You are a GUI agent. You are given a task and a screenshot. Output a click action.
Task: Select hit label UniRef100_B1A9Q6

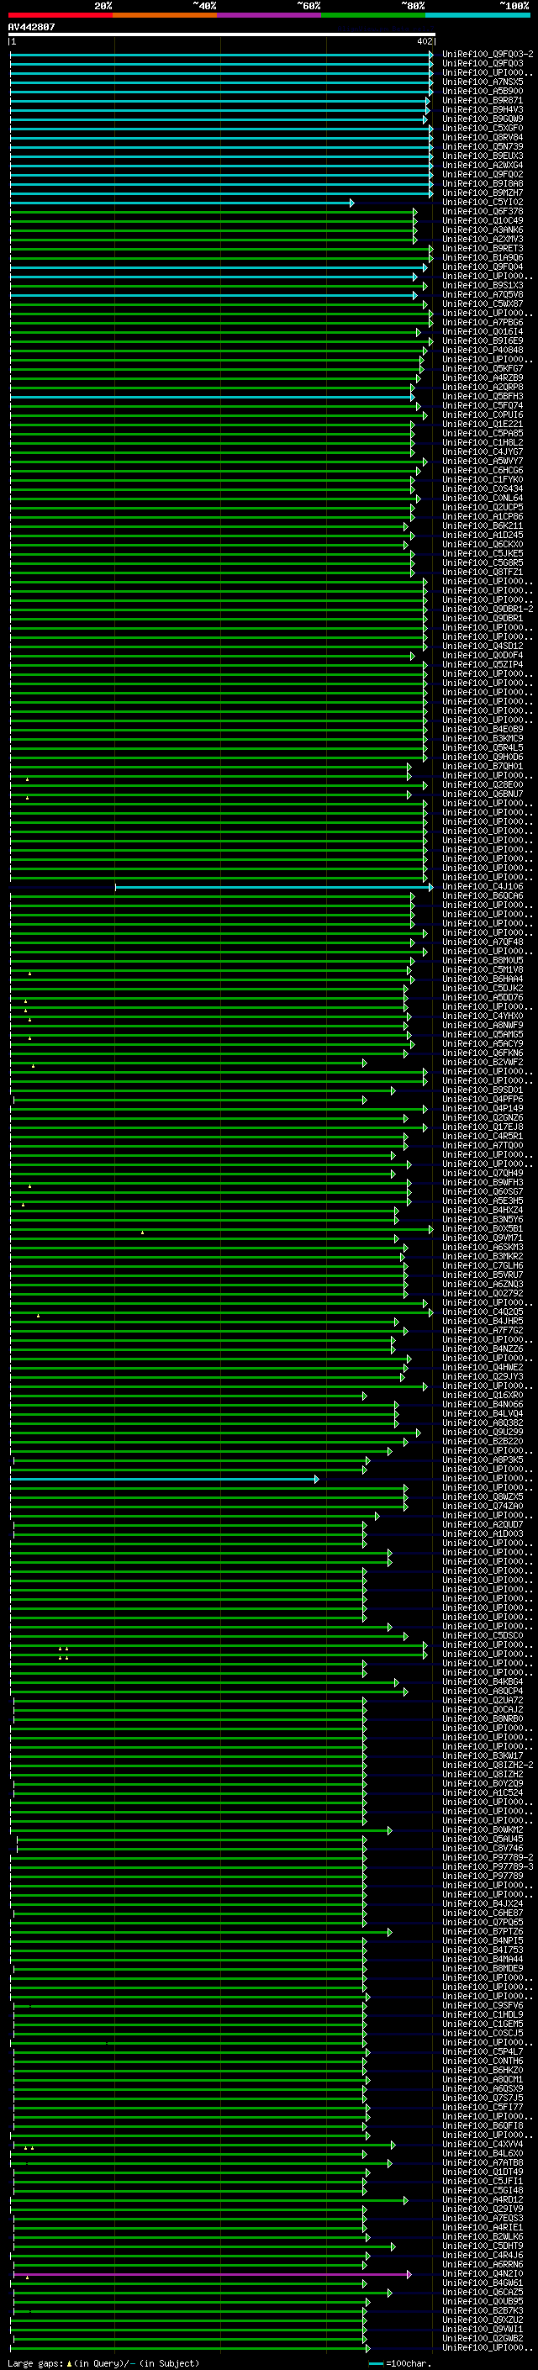tap(483, 257)
